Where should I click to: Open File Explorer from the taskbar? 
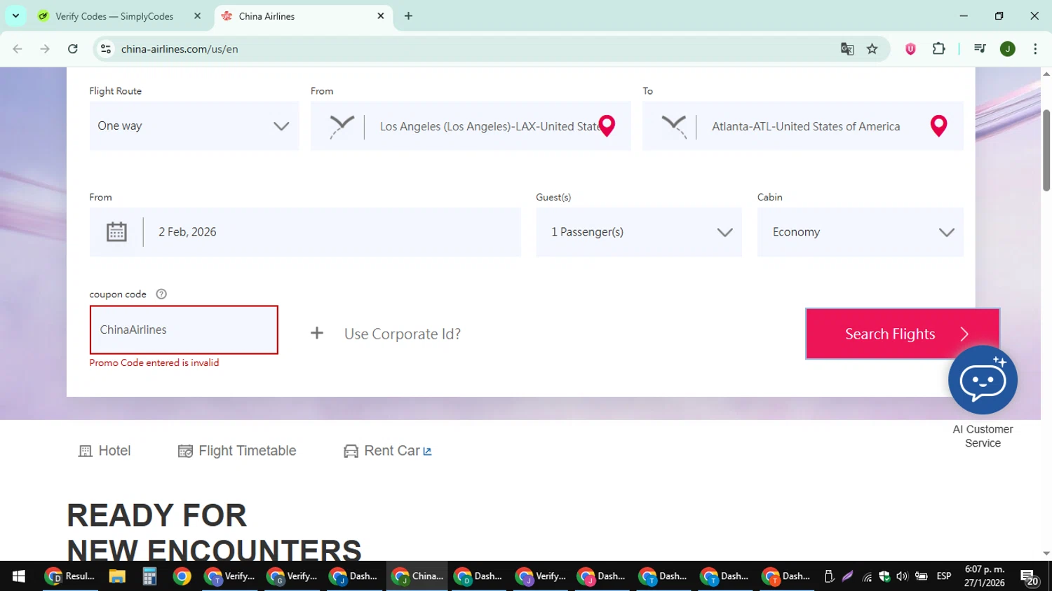[x=117, y=576]
